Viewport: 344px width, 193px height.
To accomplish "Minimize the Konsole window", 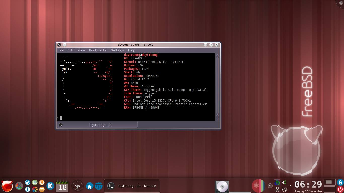I will tap(205, 45).
